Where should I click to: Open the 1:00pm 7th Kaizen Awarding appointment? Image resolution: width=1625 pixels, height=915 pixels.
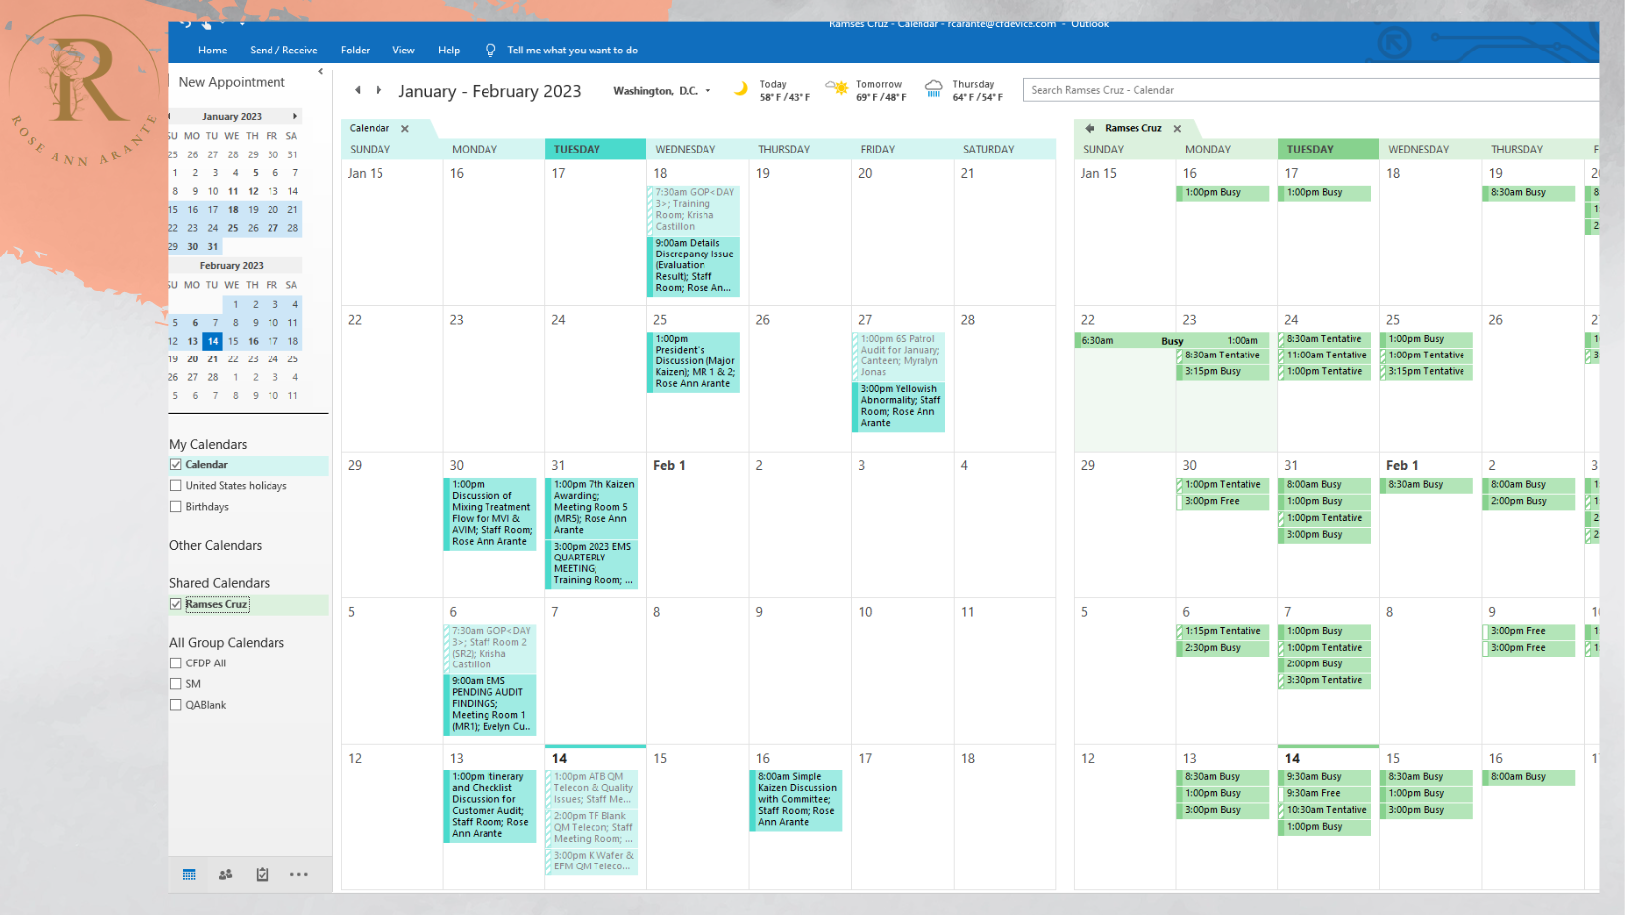592,507
